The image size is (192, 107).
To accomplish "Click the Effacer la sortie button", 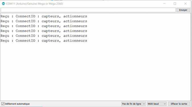I will click(179, 104).
